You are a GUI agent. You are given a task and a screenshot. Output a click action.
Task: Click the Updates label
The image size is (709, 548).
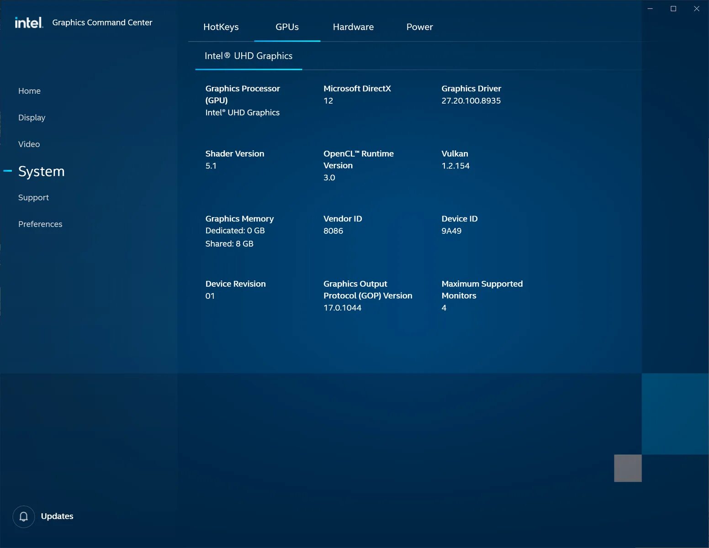point(57,516)
